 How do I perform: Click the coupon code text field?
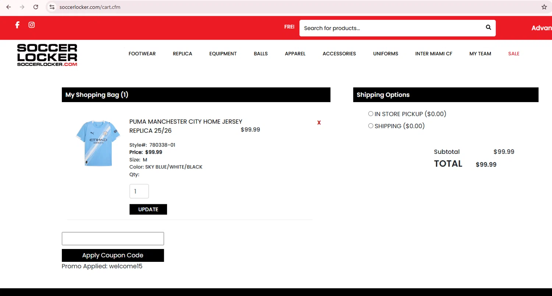(x=113, y=239)
